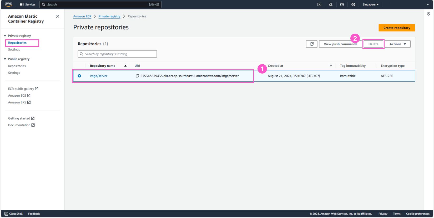Screen dimensions: 434x218
Task: Open the help question mark menu
Action: point(342,4)
